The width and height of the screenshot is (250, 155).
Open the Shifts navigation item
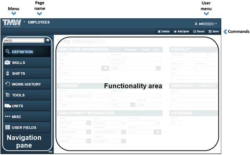pyautogui.click(x=27, y=74)
